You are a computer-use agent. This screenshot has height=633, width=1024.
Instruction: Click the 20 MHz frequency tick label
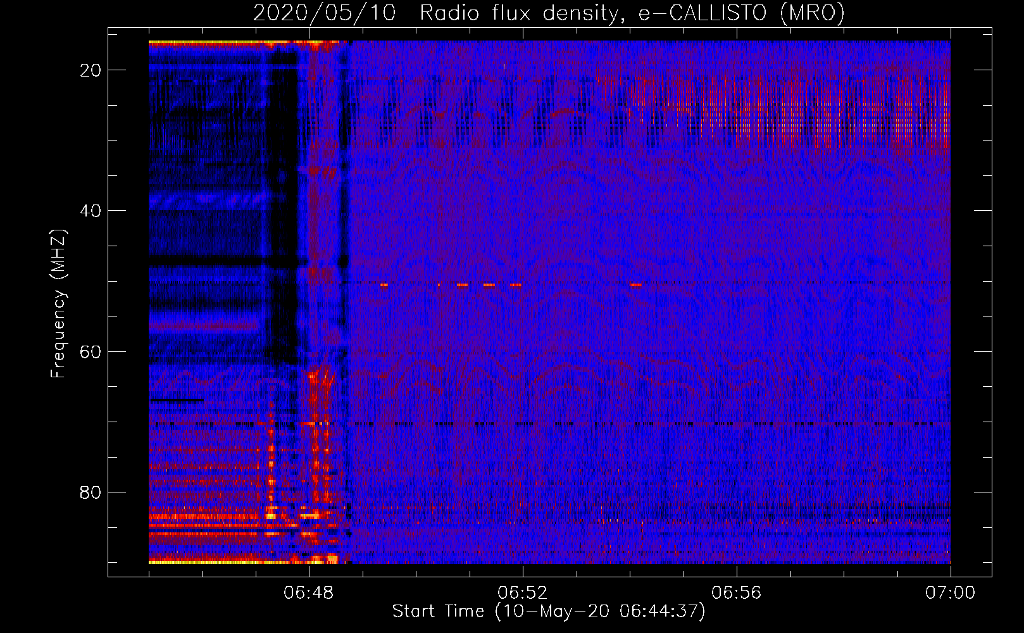pos(91,70)
